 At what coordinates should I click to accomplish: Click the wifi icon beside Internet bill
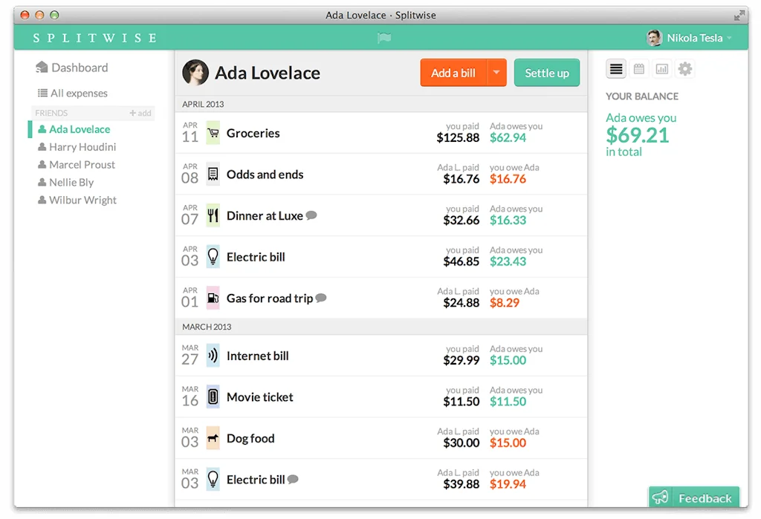click(x=213, y=356)
